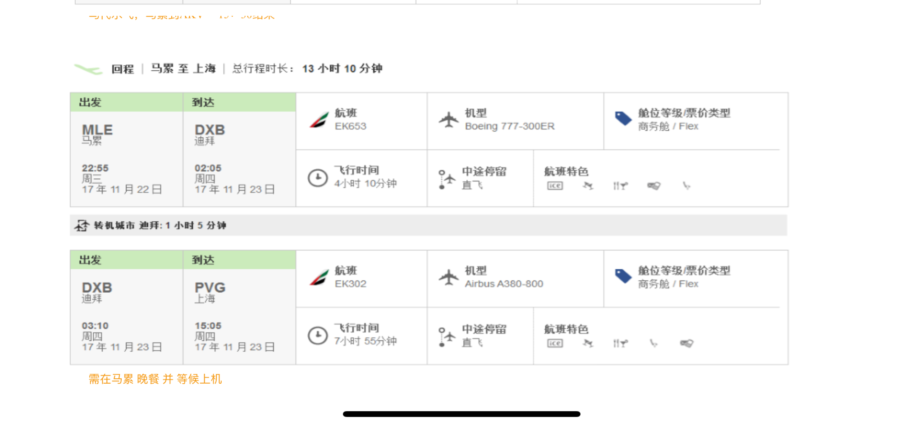The height and width of the screenshot is (426, 923).
Task: Click the dining icon for flight EK302
Action: [620, 343]
